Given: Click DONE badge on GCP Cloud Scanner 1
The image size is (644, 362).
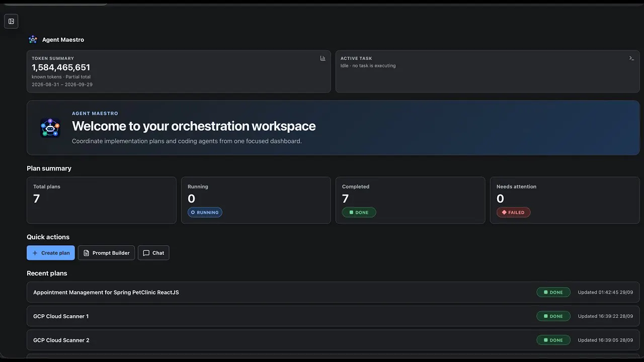Looking at the screenshot, I should click(553, 316).
